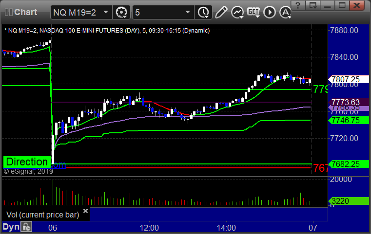The width and height of the screenshot is (371, 234).
Task: Click the 7720.00 price axis label
Action: click(x=344, y=138)
